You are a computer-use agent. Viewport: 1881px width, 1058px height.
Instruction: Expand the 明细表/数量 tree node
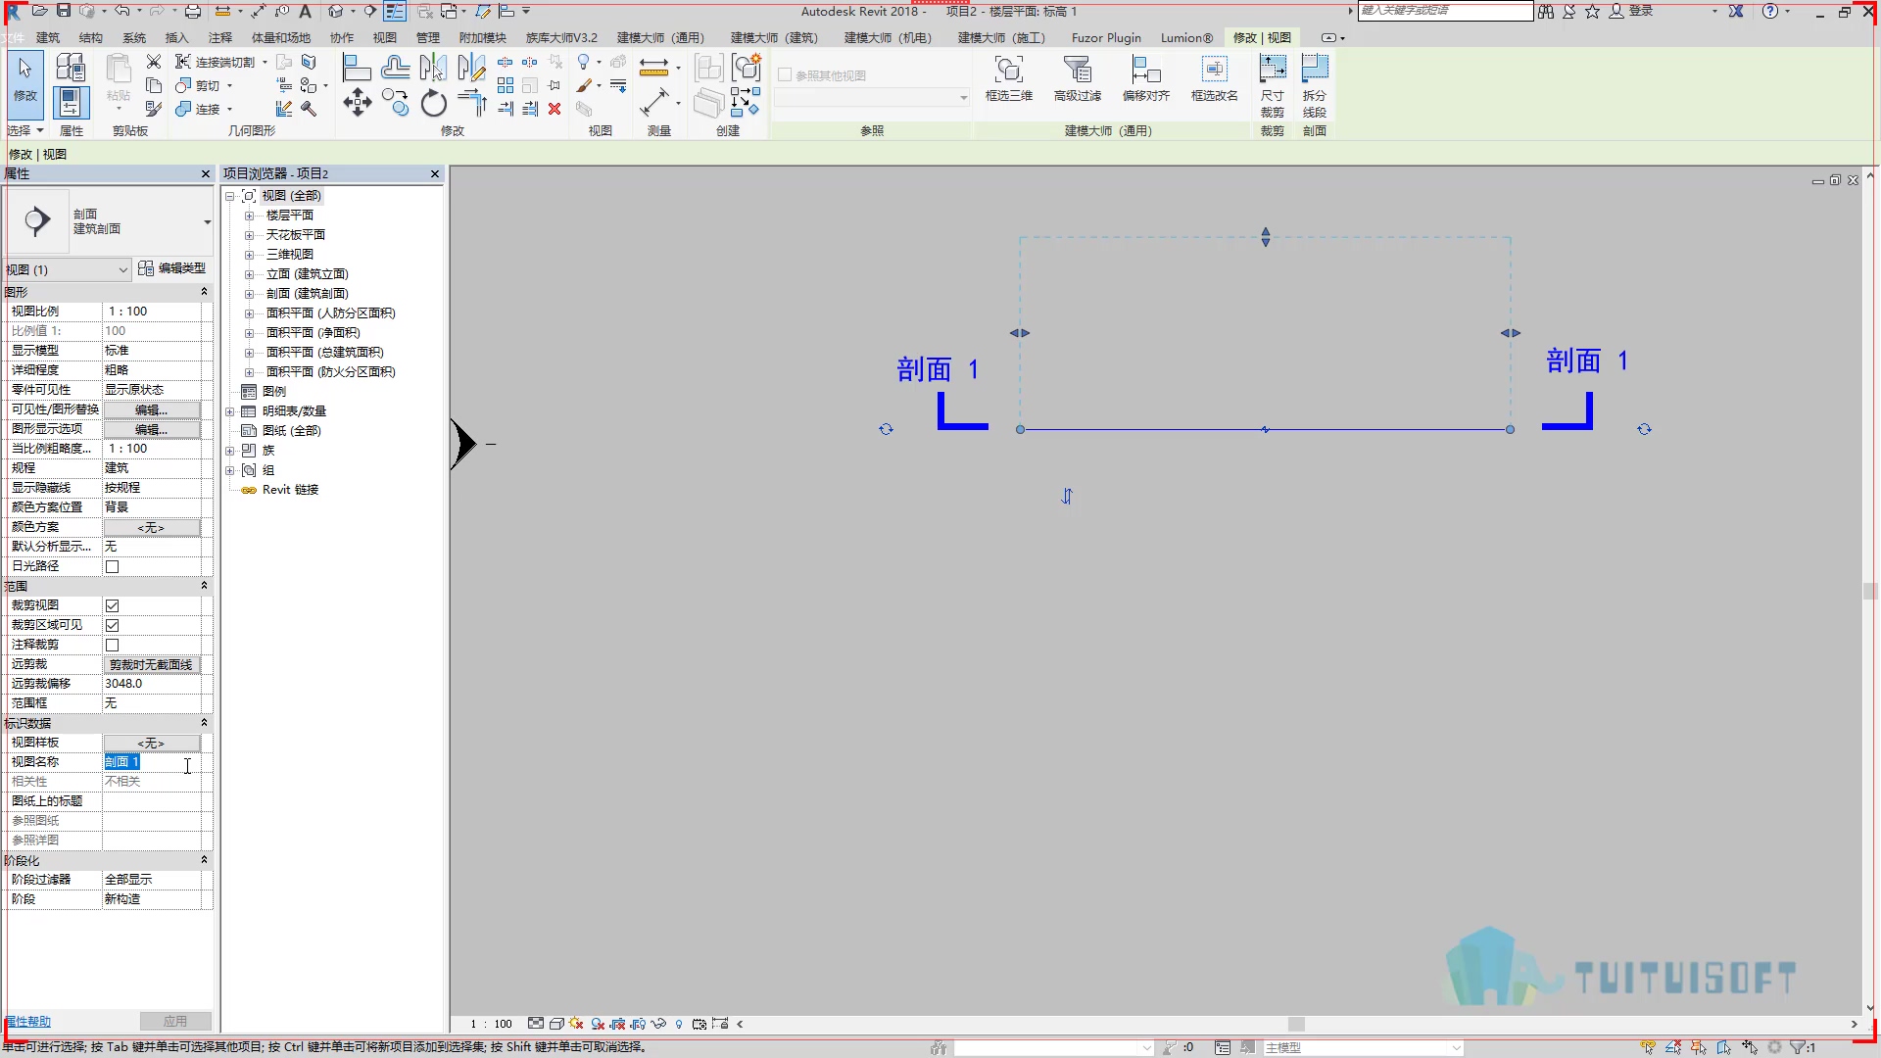[229, 411]
